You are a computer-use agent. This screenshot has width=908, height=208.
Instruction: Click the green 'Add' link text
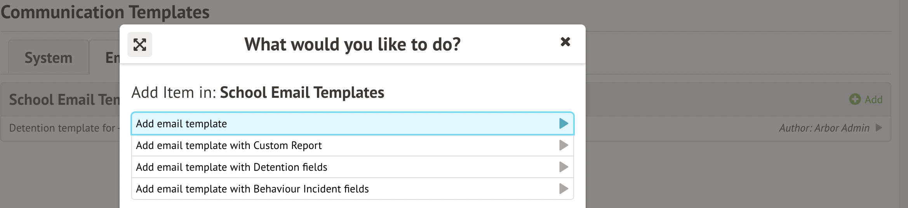[873, 100]
